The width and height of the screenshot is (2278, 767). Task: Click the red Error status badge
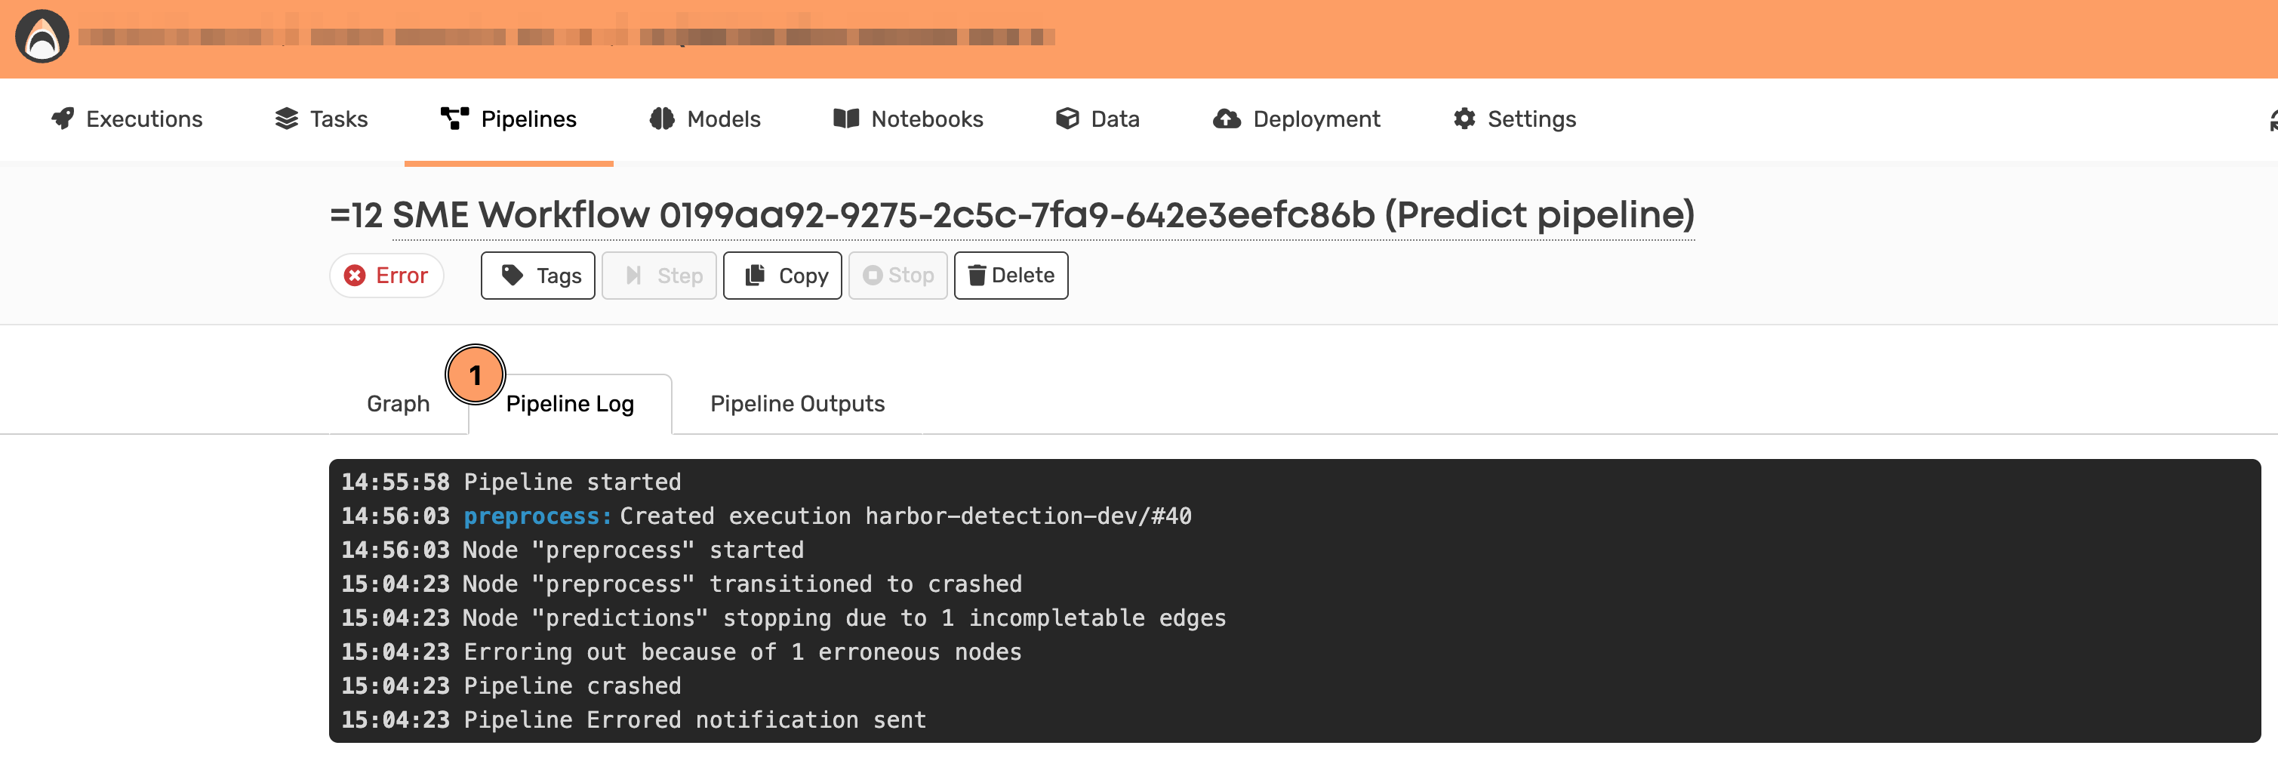point(386,276)
